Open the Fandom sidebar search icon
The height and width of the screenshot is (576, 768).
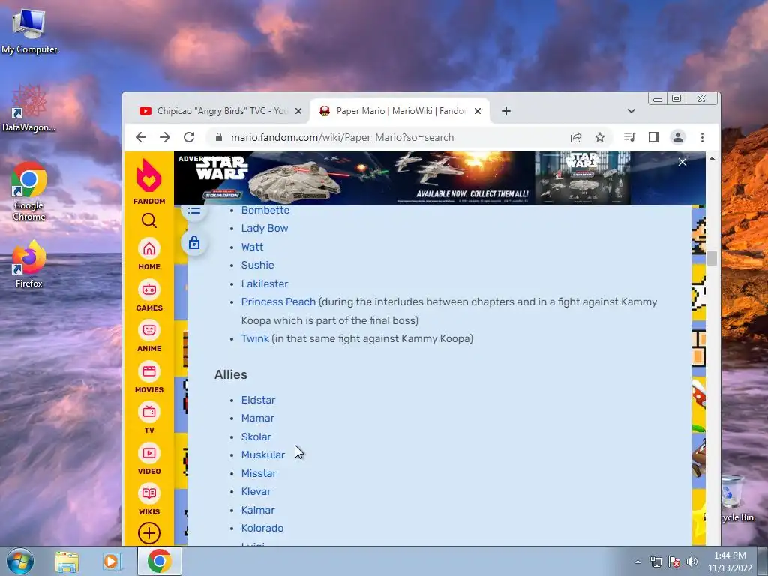point(149,221)
